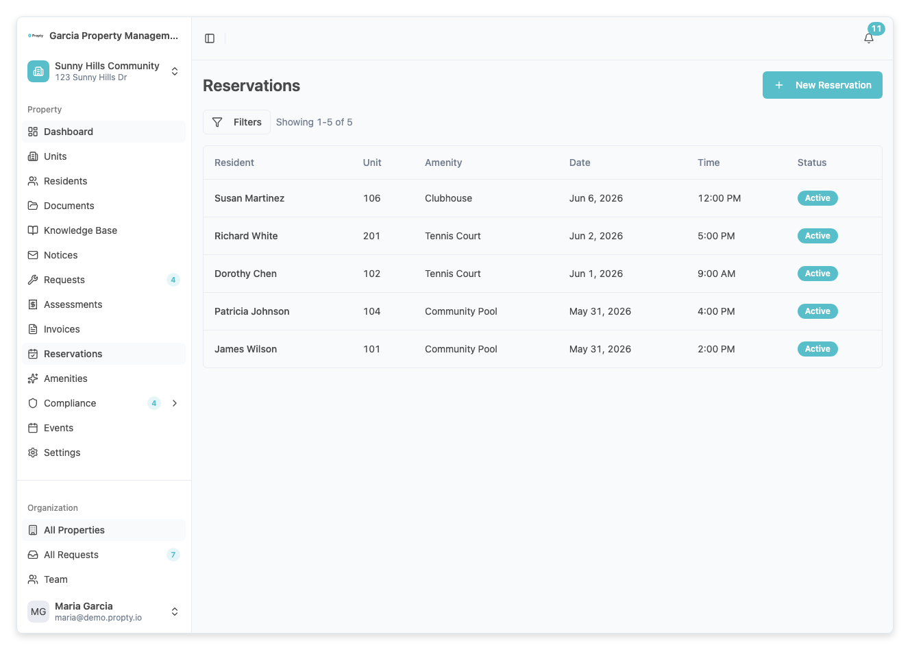Click the All Requests count badge 7
The width and height of the screenshot is (910, 650).
point(173,555)
